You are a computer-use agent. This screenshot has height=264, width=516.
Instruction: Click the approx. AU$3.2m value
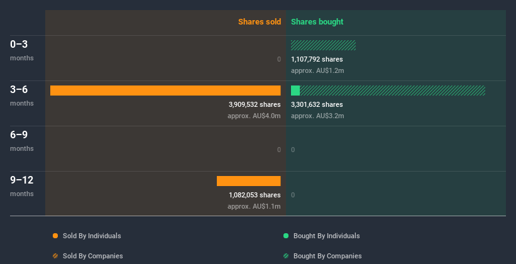(317, 116)
